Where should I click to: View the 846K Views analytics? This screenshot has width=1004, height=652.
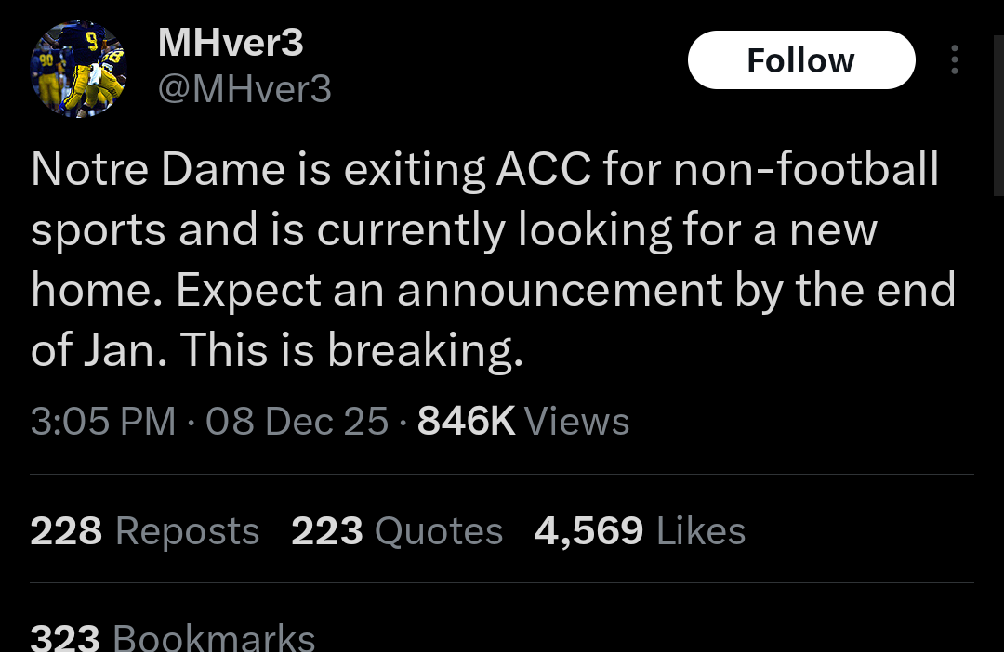523,422
